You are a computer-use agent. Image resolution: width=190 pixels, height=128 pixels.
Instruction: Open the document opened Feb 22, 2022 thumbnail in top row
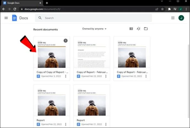[x=132, y=52]
